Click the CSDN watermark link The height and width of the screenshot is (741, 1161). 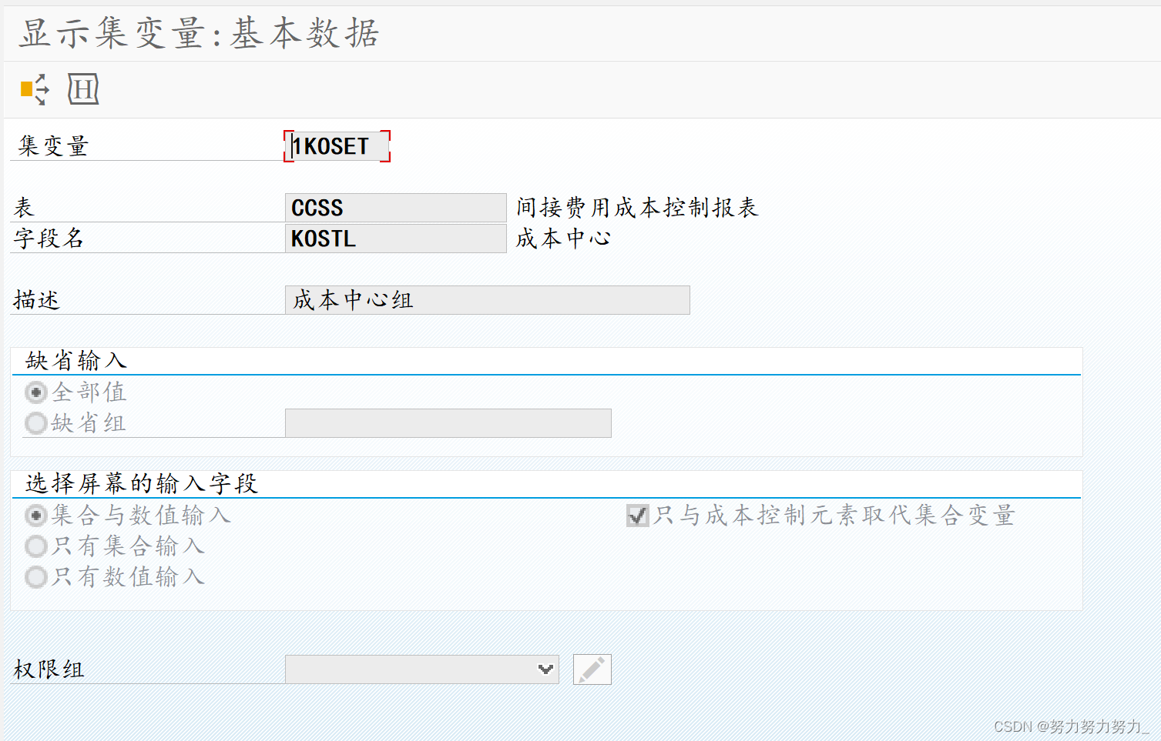1069,725
